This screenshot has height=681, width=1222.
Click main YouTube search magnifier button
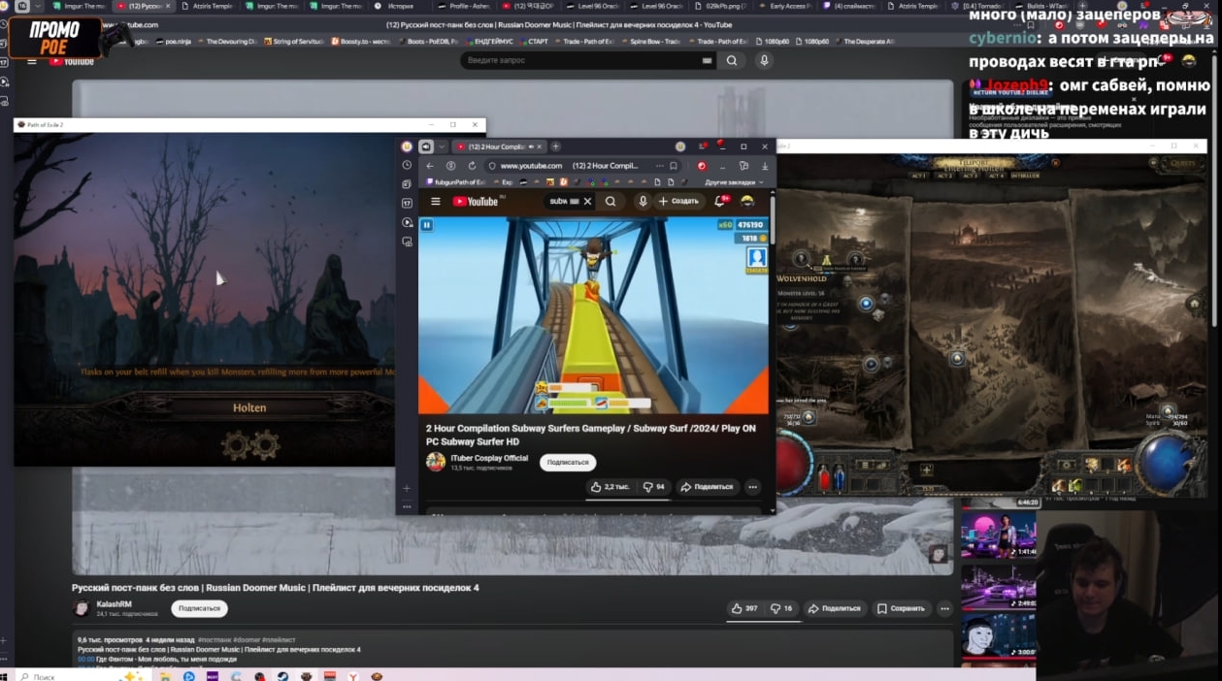[732, 60]
